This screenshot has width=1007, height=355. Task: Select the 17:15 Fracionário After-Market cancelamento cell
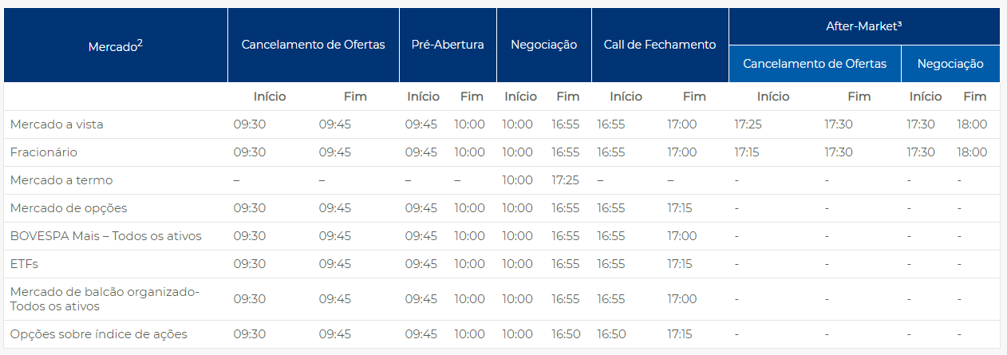[x=748, y=152]
